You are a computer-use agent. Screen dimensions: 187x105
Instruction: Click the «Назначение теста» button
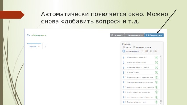point(134,35)
